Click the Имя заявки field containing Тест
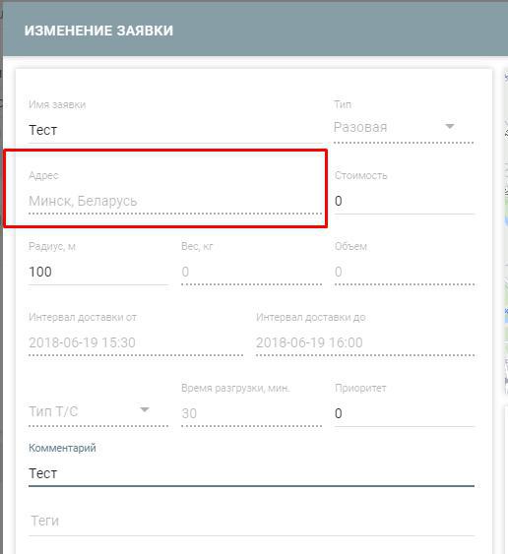Image resolution: width=508 pixels, height=554 pixels. pyautogui.click(x=175, y=130)
